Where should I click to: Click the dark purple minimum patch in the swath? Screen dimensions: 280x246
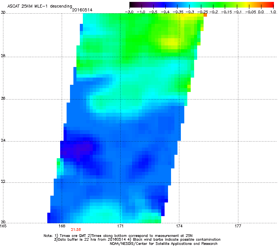tap(79, 150)
